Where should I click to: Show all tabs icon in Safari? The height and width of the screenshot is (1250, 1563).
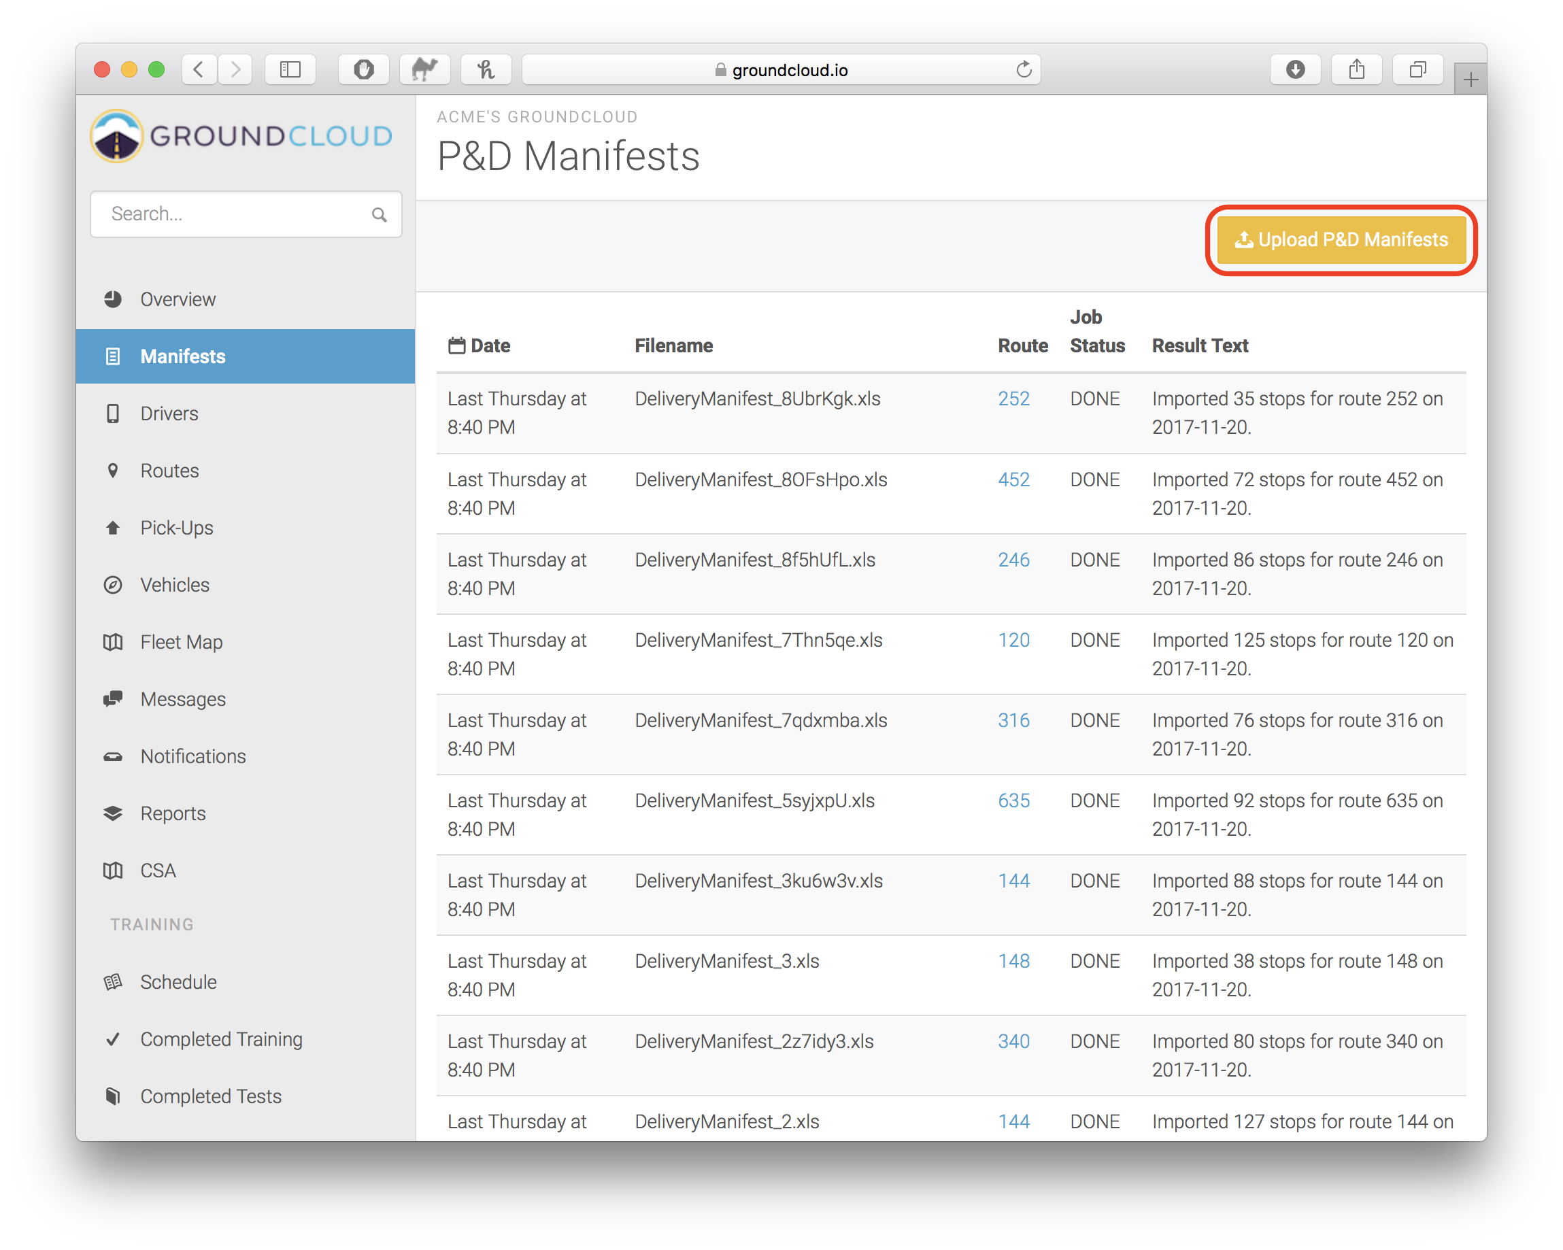[x=1418, y=69]
